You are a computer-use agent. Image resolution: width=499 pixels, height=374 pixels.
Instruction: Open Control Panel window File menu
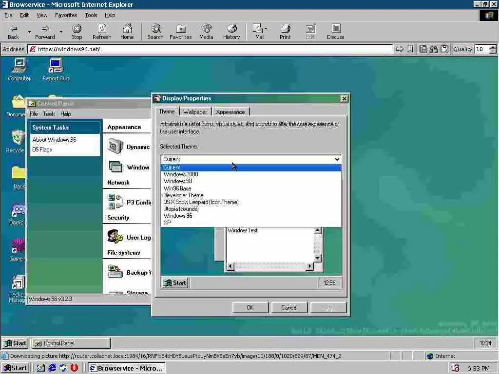pyautogui.click(x=34, y=114)
